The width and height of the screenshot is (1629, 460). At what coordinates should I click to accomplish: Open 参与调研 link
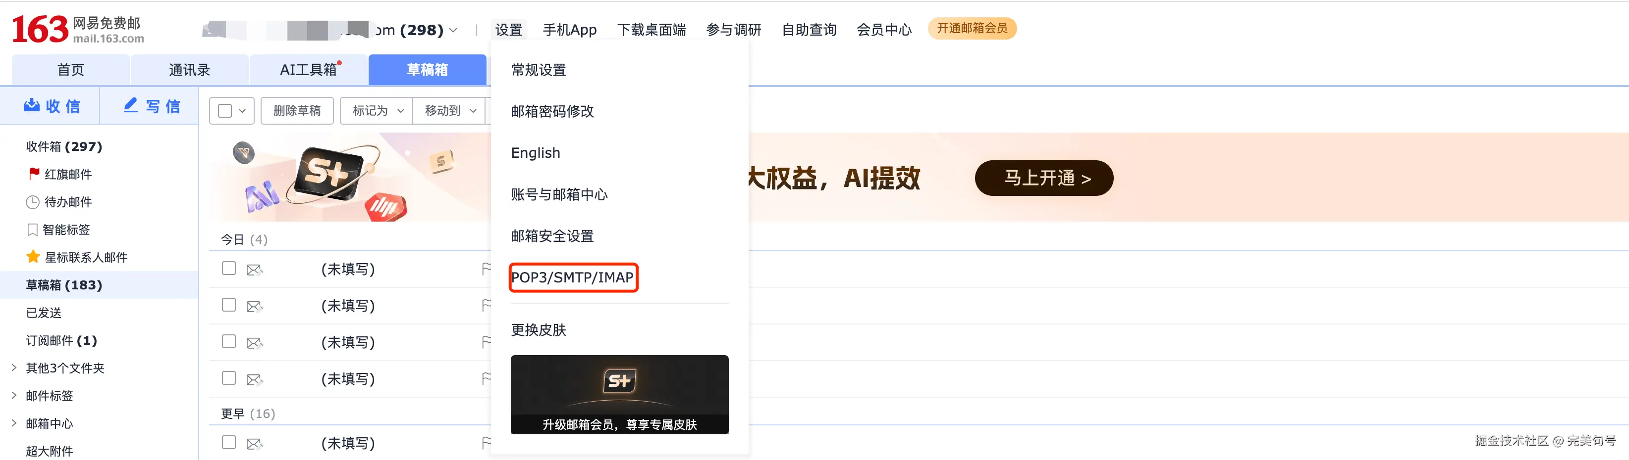coord(734,30)
